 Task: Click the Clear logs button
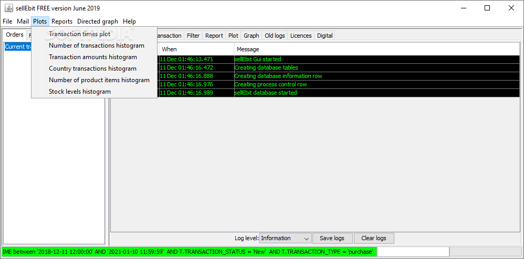(x=374, y=238)
